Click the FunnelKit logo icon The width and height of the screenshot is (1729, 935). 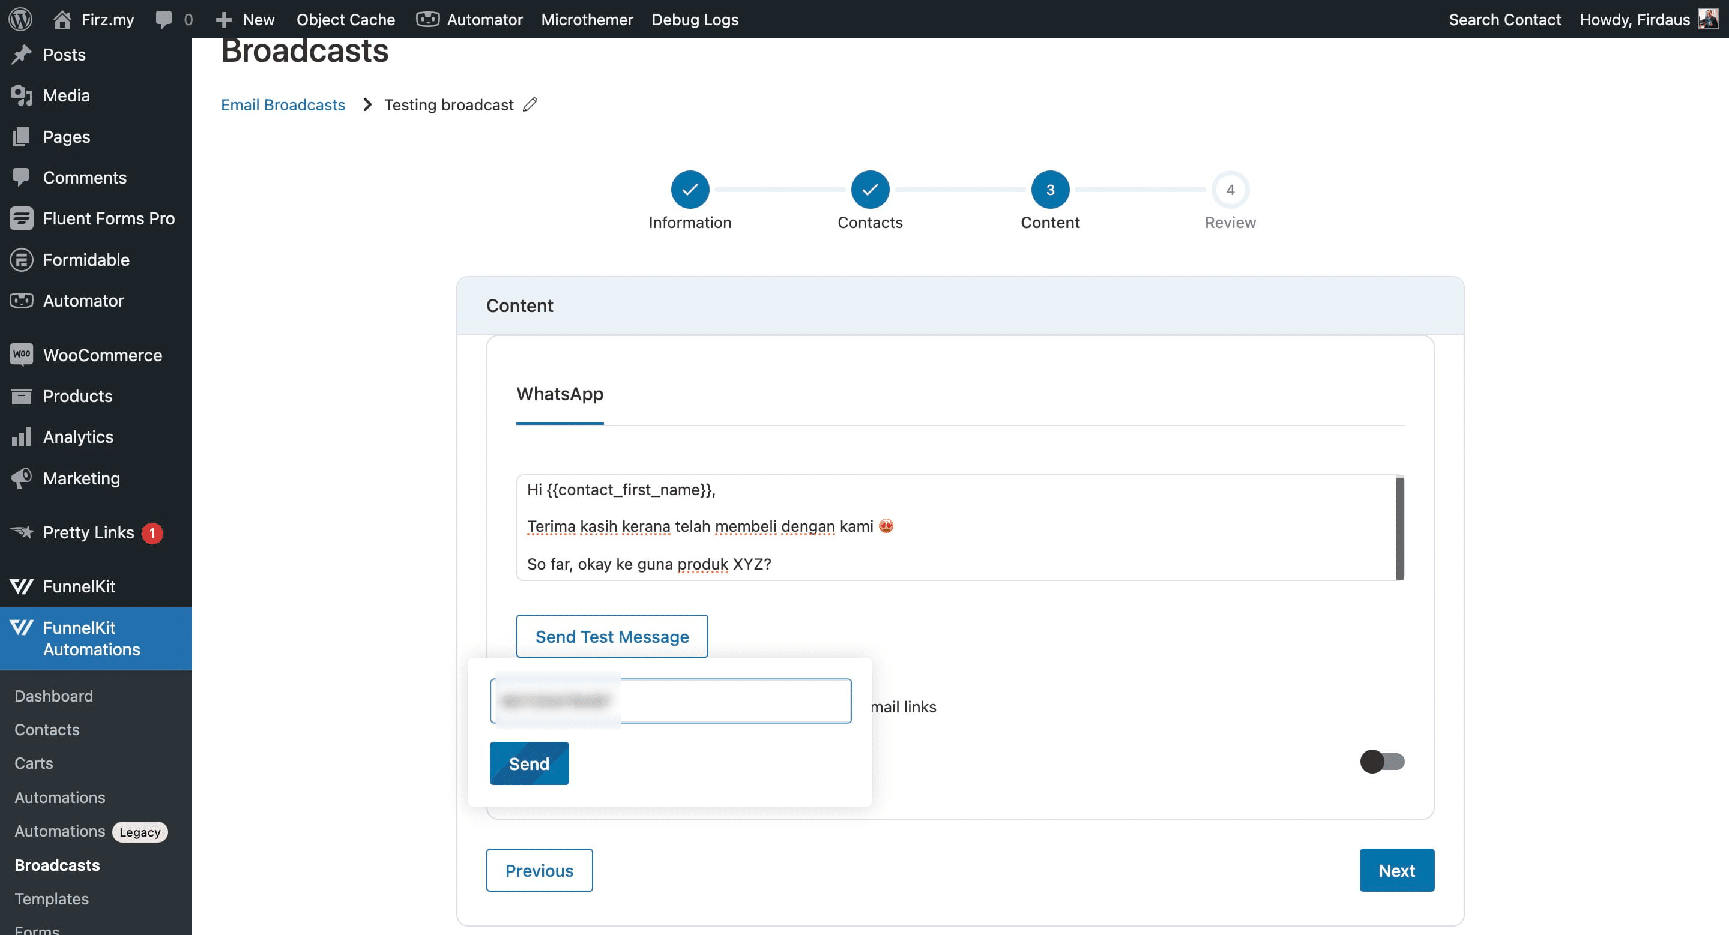[22, 586]
